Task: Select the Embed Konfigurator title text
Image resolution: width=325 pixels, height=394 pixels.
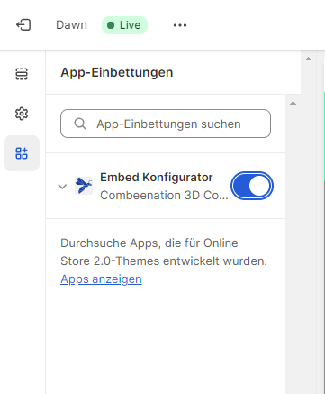Action: click(157, 178)
